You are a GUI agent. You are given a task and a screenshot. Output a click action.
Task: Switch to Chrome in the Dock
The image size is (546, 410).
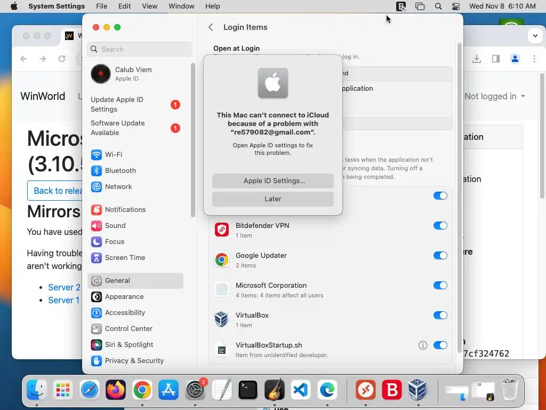coord(142,389)
